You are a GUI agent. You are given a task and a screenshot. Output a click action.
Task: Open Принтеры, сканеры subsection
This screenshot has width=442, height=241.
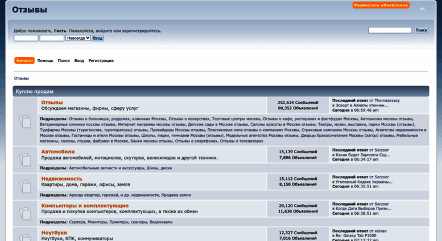click(128, 222)
